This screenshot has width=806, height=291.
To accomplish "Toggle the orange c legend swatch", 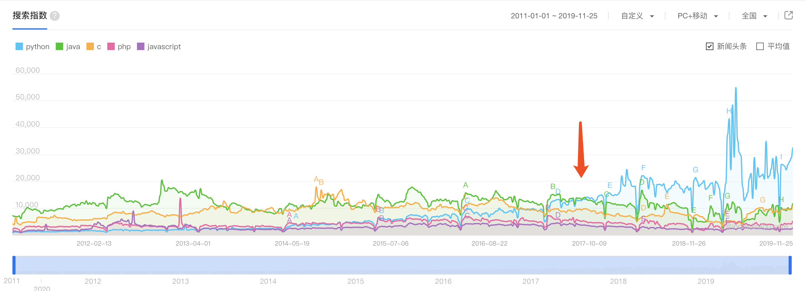I will [x=90, y=47].
